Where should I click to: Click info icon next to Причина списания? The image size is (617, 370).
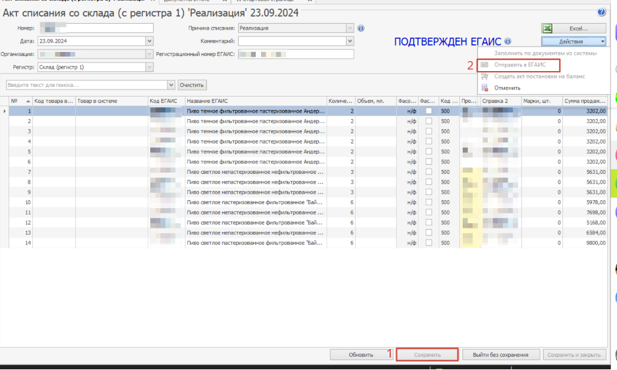tap(361, 28)
